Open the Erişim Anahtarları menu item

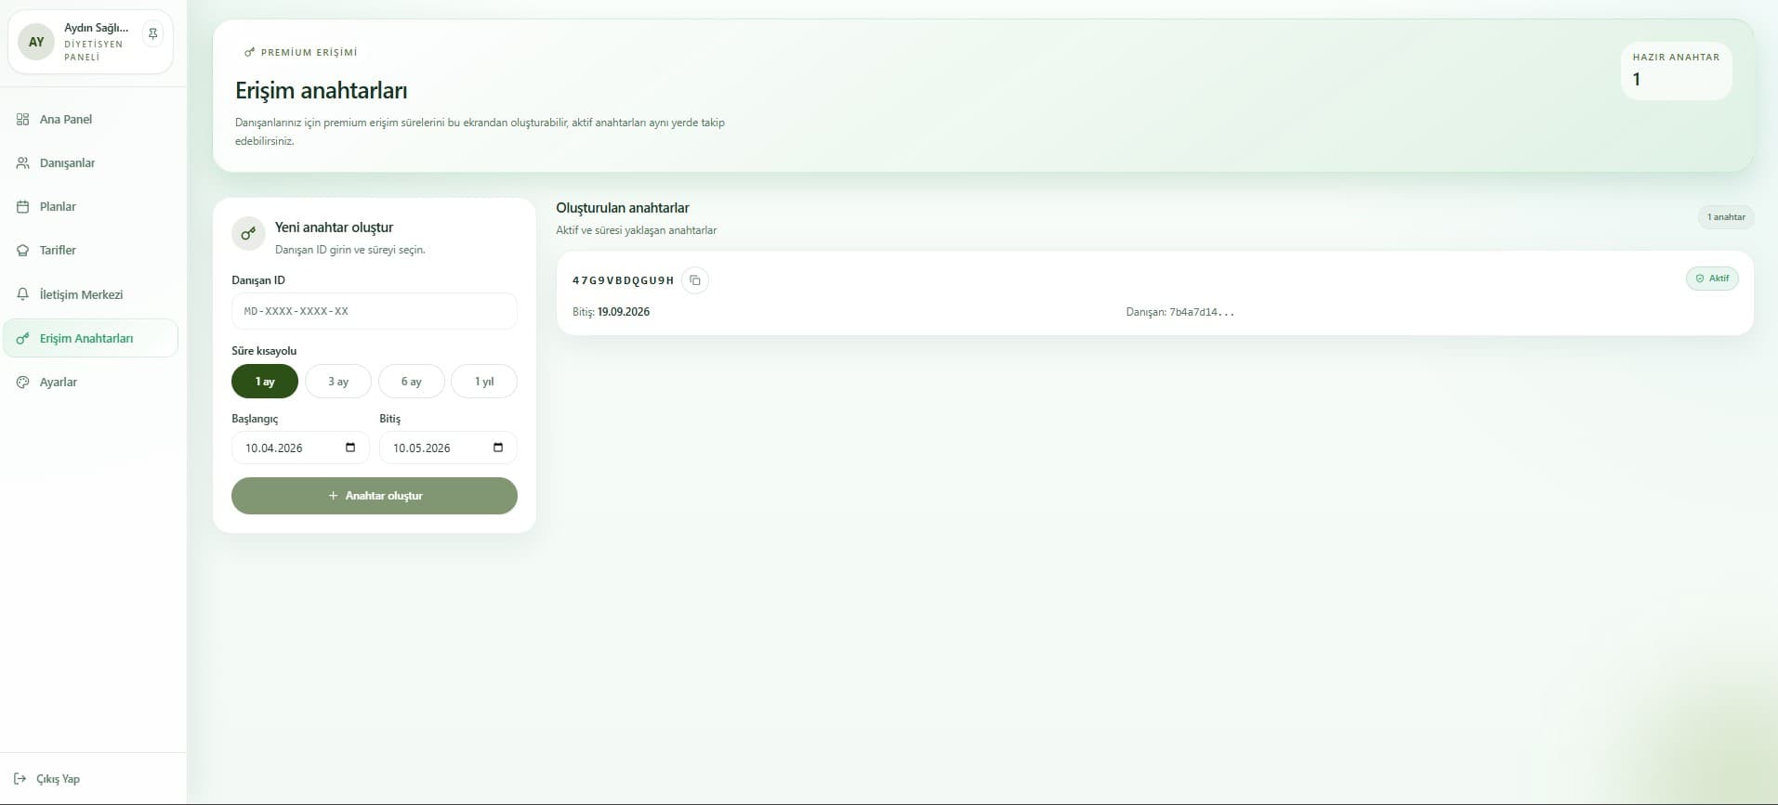[86, 339]
